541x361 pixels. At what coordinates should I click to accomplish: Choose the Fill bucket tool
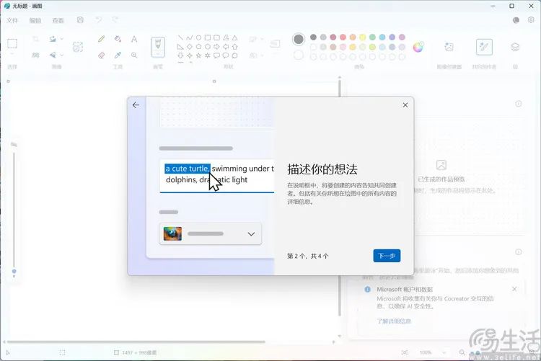(118, 39)
